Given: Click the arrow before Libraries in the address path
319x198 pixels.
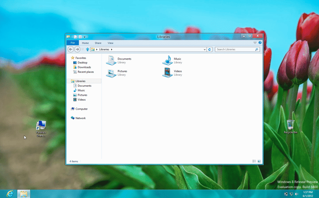Looking at the screenshot, I should pyautogui.click(x=97, y=50).
